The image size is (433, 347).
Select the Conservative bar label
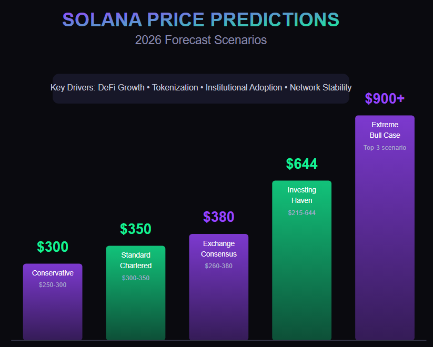click(53, 273)
